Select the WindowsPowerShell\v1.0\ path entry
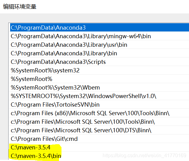The height and width of the screenshot is (161, 189). coord(100,96)
